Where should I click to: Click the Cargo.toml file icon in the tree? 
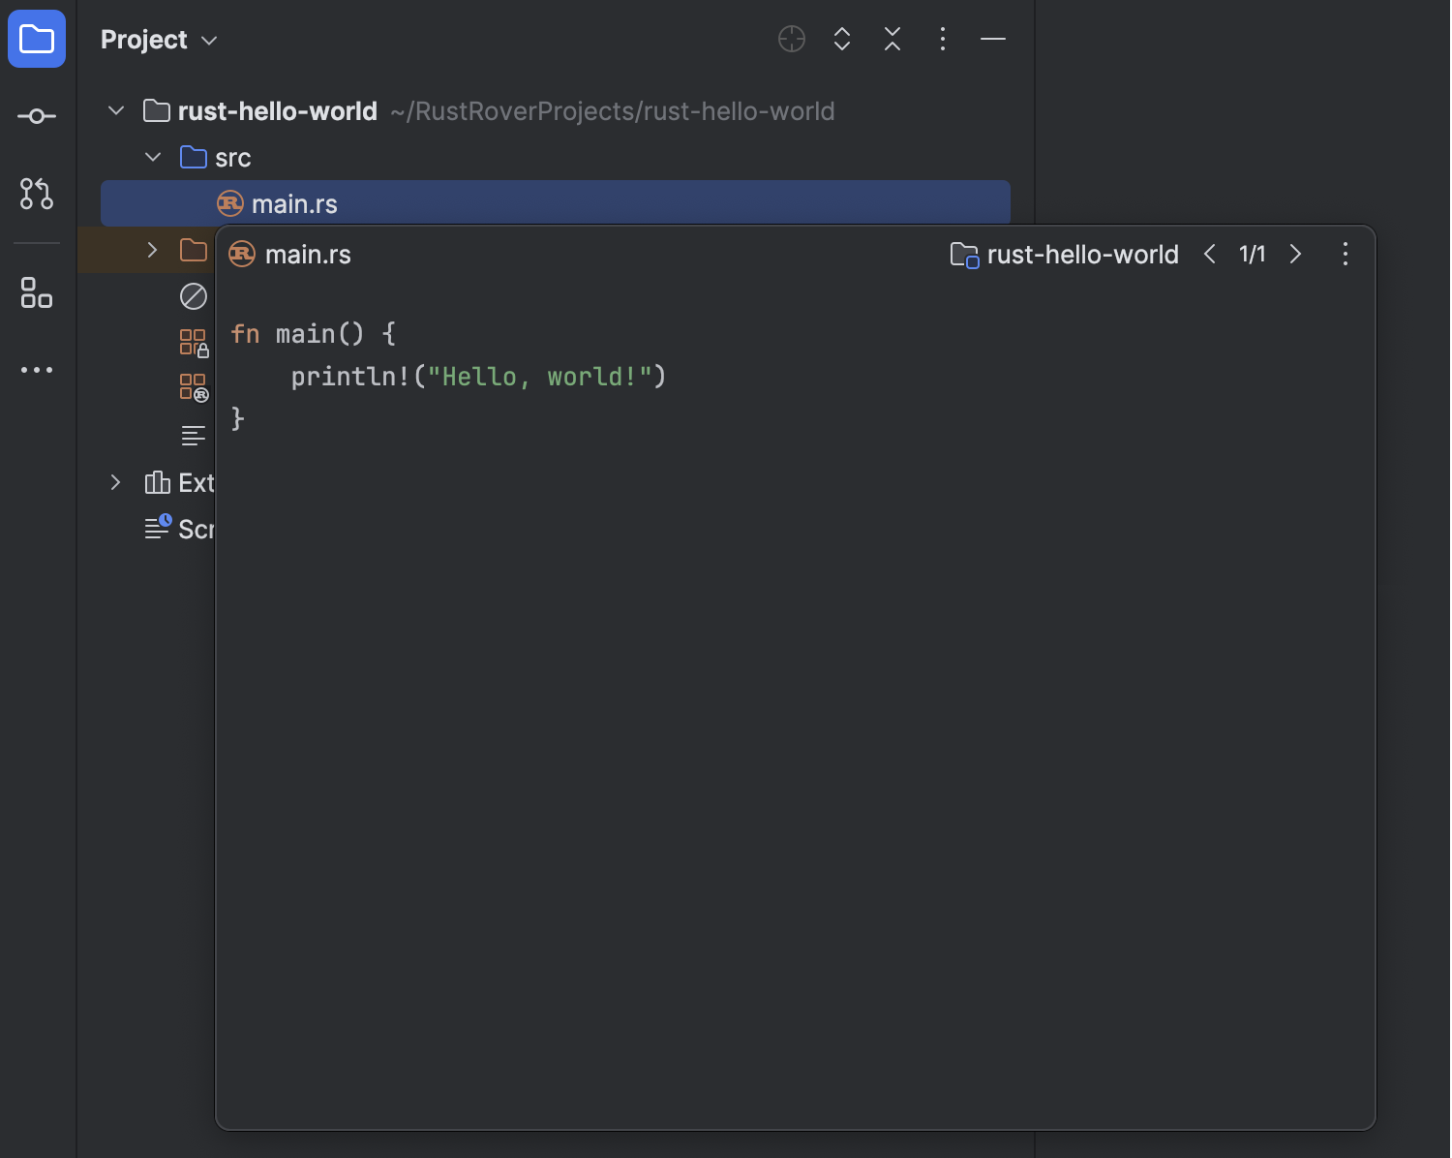[x=193, y=384]
